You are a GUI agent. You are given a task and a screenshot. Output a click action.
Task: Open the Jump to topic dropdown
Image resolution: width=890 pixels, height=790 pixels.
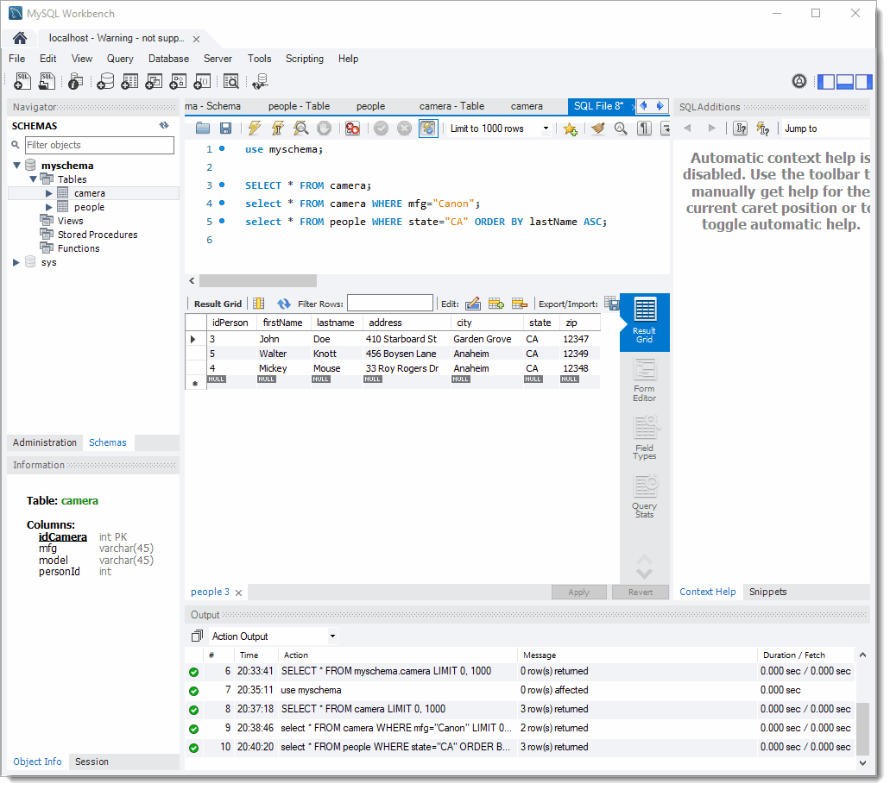coord(826,129)
